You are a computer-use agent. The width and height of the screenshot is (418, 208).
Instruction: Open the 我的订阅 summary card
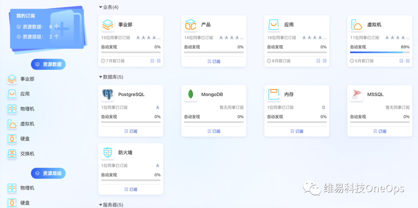47,29
